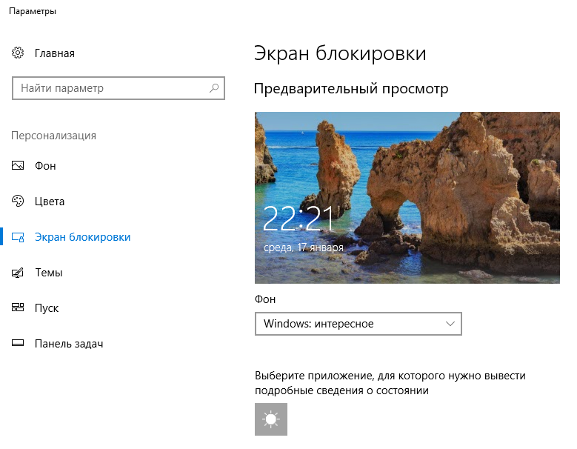Screen dimensions: 577x449
Task: Click the Панель задач taskbar icon
Action: (18, 343)
